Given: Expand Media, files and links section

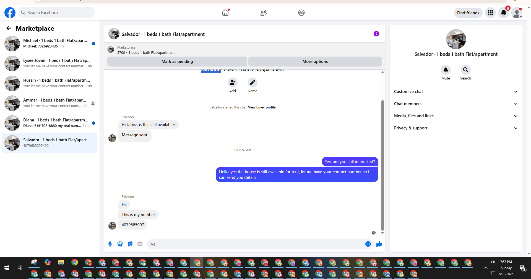Looking at the screenshot, I should tap(456, 116).
